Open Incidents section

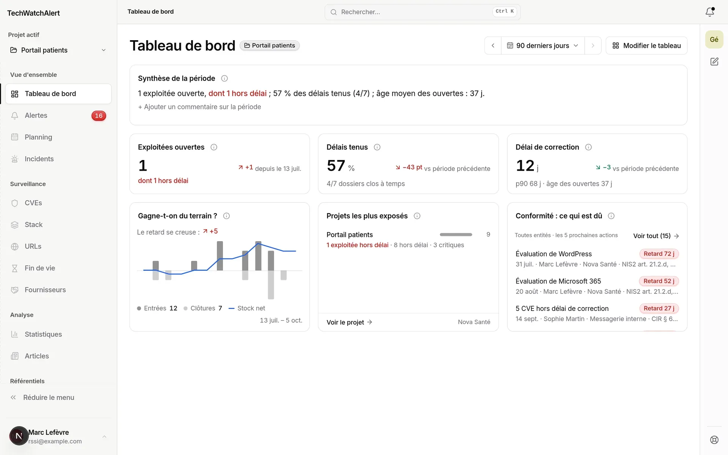tap(58, 159)
